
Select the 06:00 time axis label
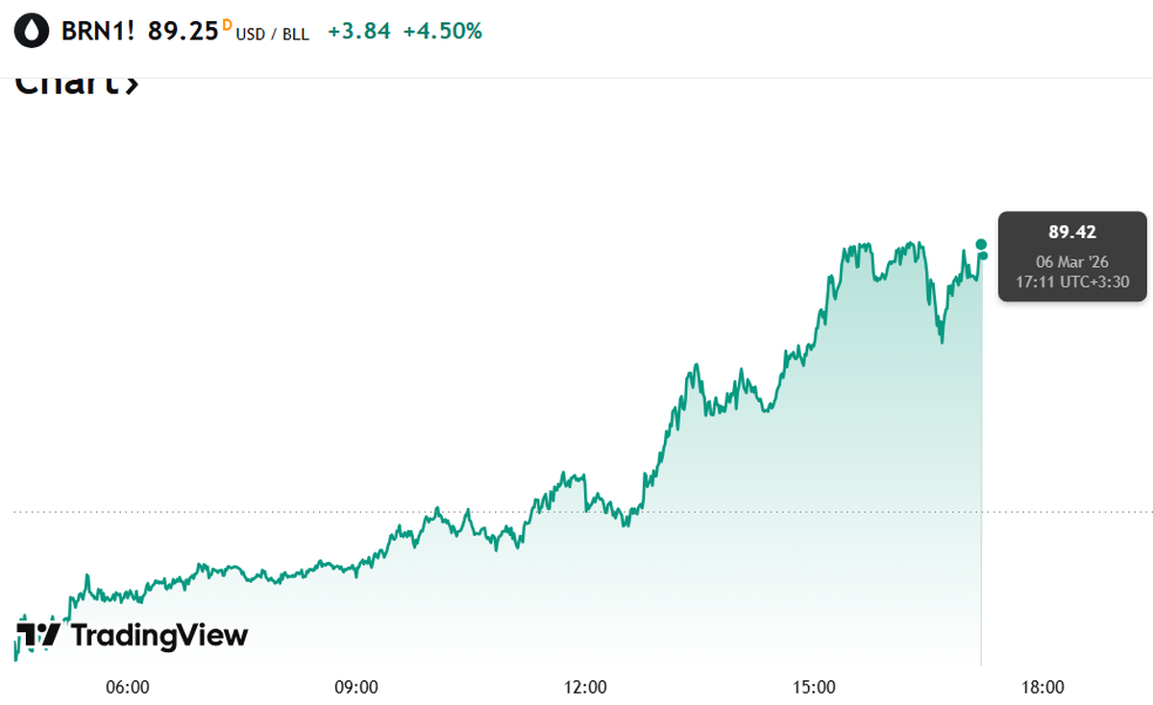[127, 687]
